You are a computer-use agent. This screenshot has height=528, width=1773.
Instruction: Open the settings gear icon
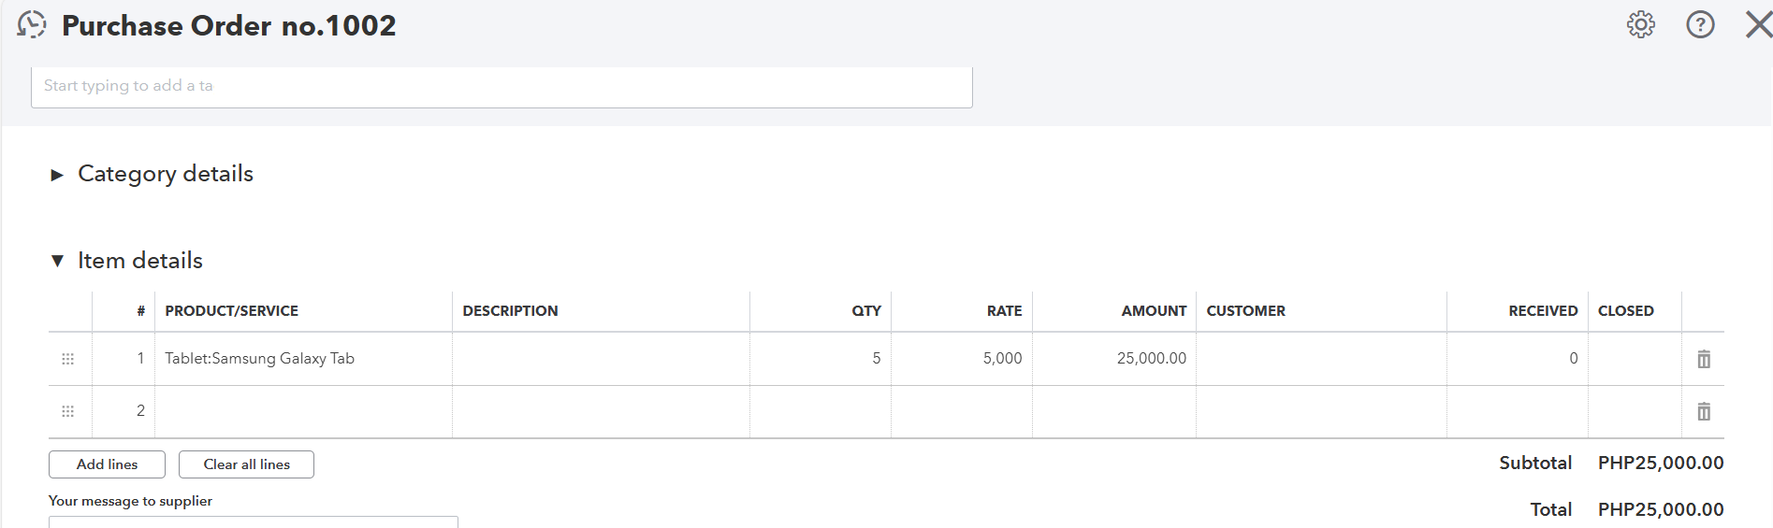[1640, 25]
